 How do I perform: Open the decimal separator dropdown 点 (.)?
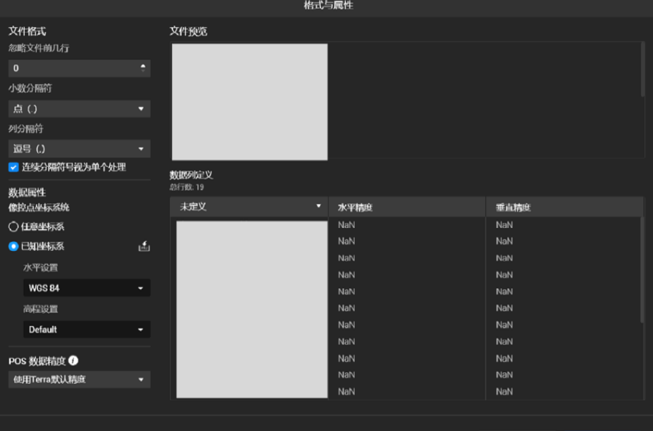tap(79, 109)
